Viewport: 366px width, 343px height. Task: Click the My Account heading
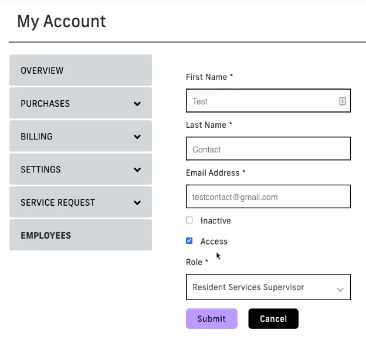(62, 22)
